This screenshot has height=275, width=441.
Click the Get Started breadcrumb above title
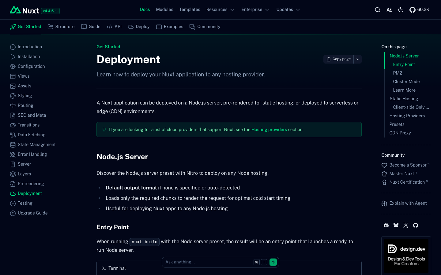point(108,47)
